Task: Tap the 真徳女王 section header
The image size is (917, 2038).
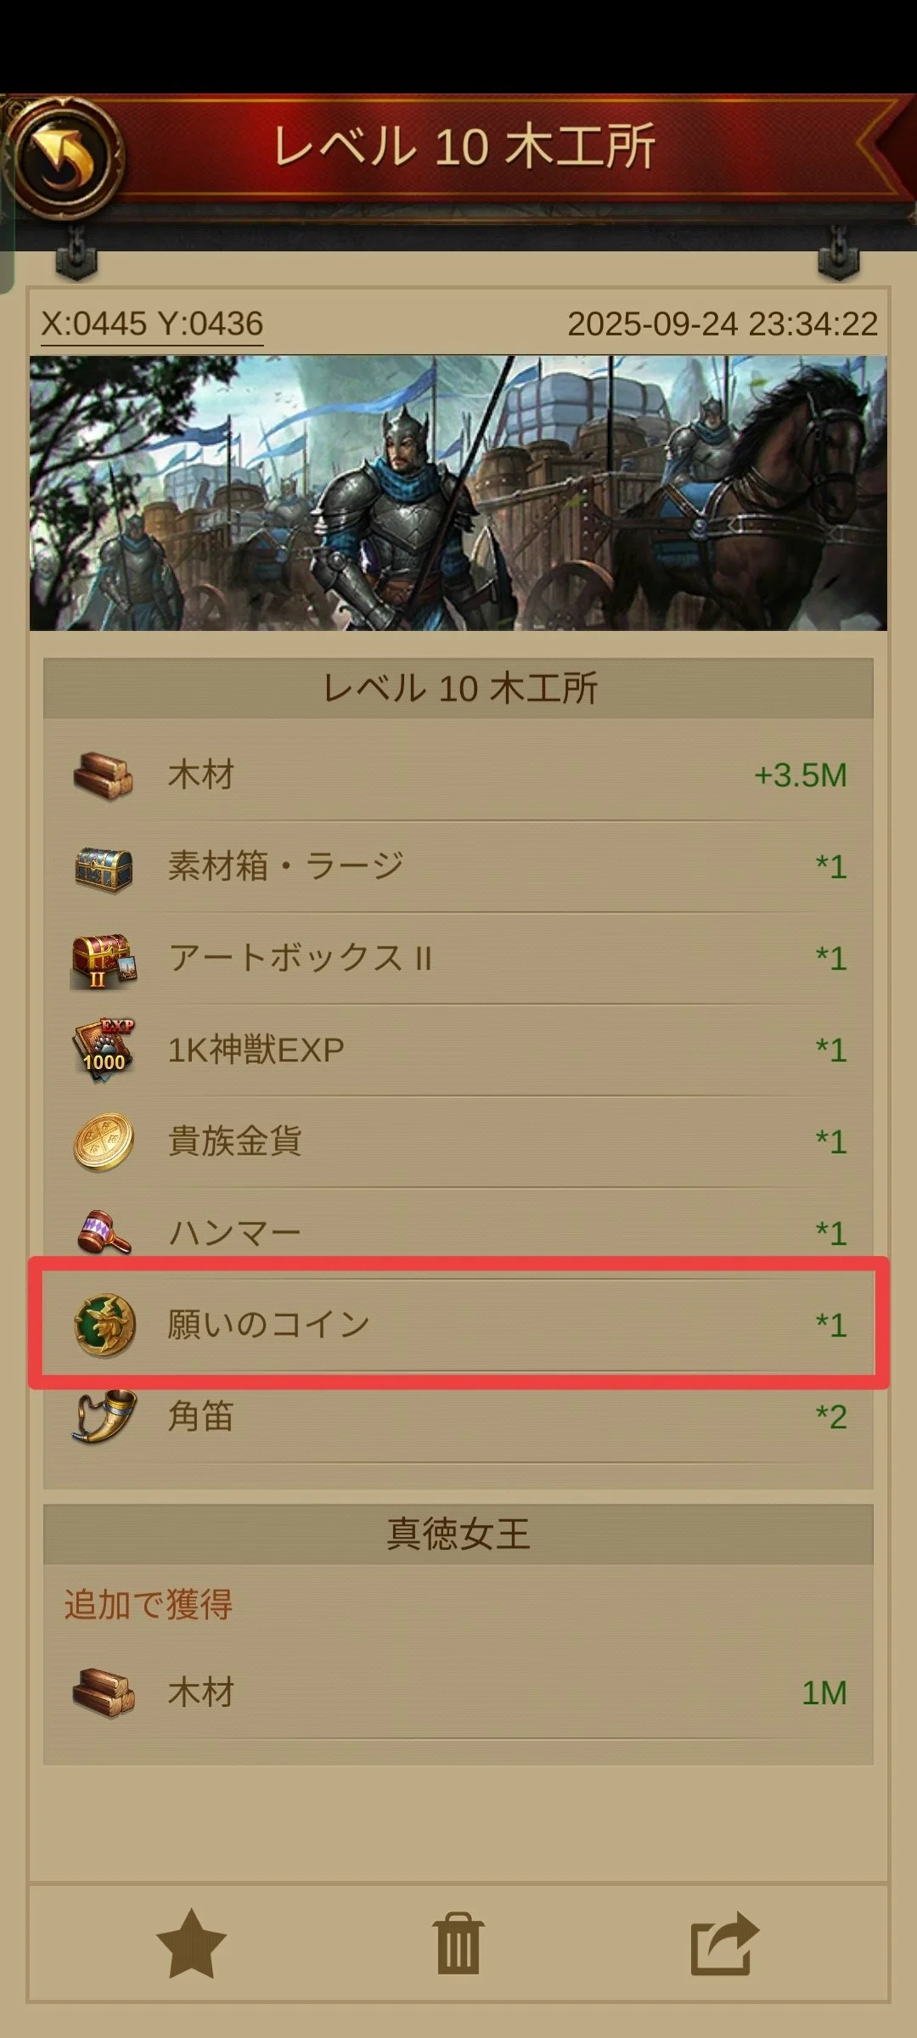Action: pyautogui.click(x=458, y=1534)
